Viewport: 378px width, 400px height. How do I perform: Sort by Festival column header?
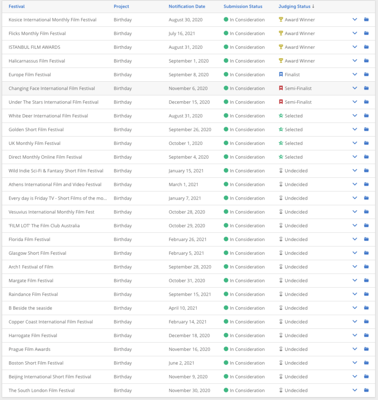(x=16, y=6)
